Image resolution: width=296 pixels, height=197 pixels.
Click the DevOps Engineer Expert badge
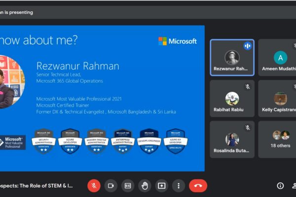[x=148, y=141]
